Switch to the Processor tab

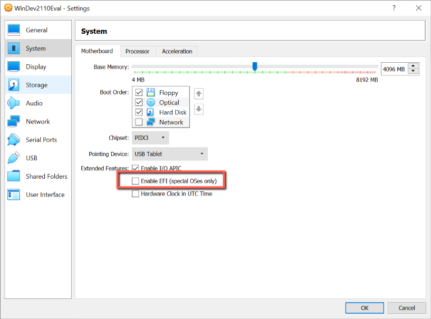coord(138,51)
